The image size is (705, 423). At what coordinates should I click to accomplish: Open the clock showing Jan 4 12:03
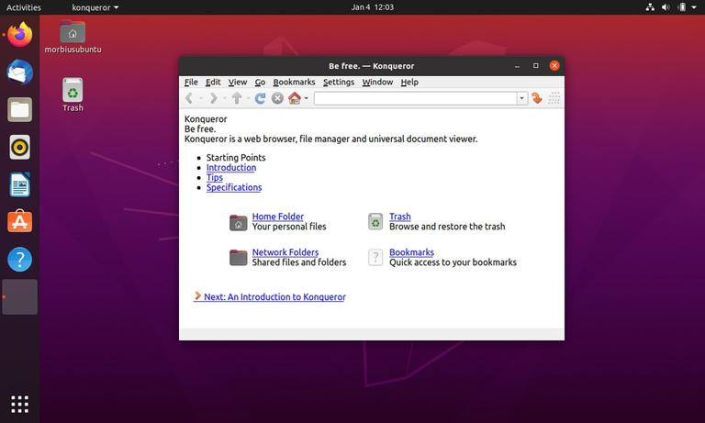coord(373,7)
